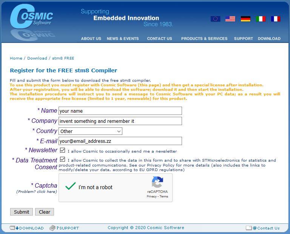Click footer SUPPORT link text
290x234 pixels.
(69, 228)
